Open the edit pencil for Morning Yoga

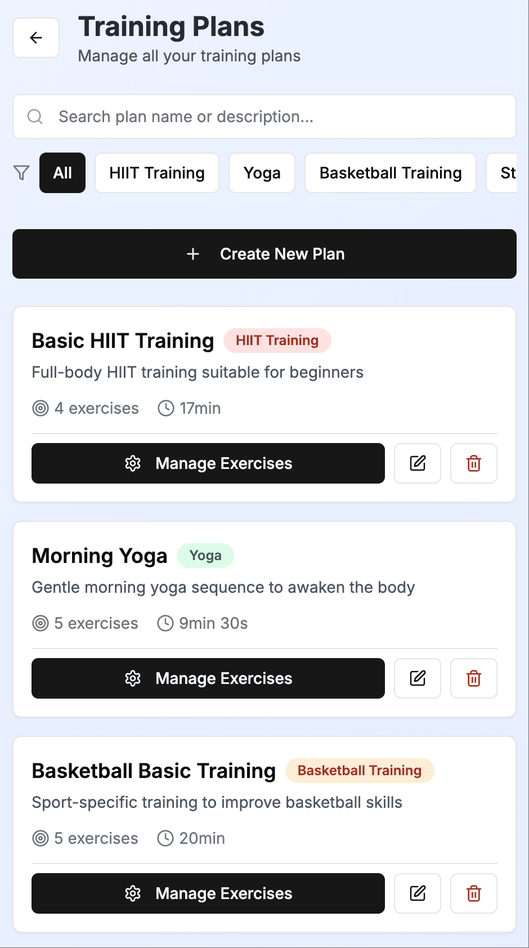coord(417,678)
